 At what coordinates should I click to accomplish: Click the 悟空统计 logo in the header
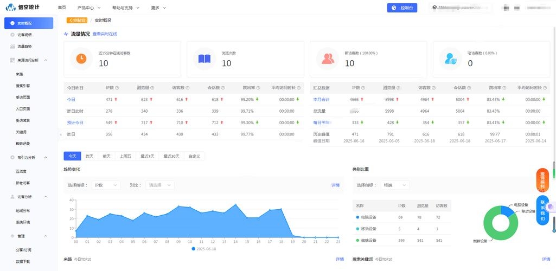(20, 8)
